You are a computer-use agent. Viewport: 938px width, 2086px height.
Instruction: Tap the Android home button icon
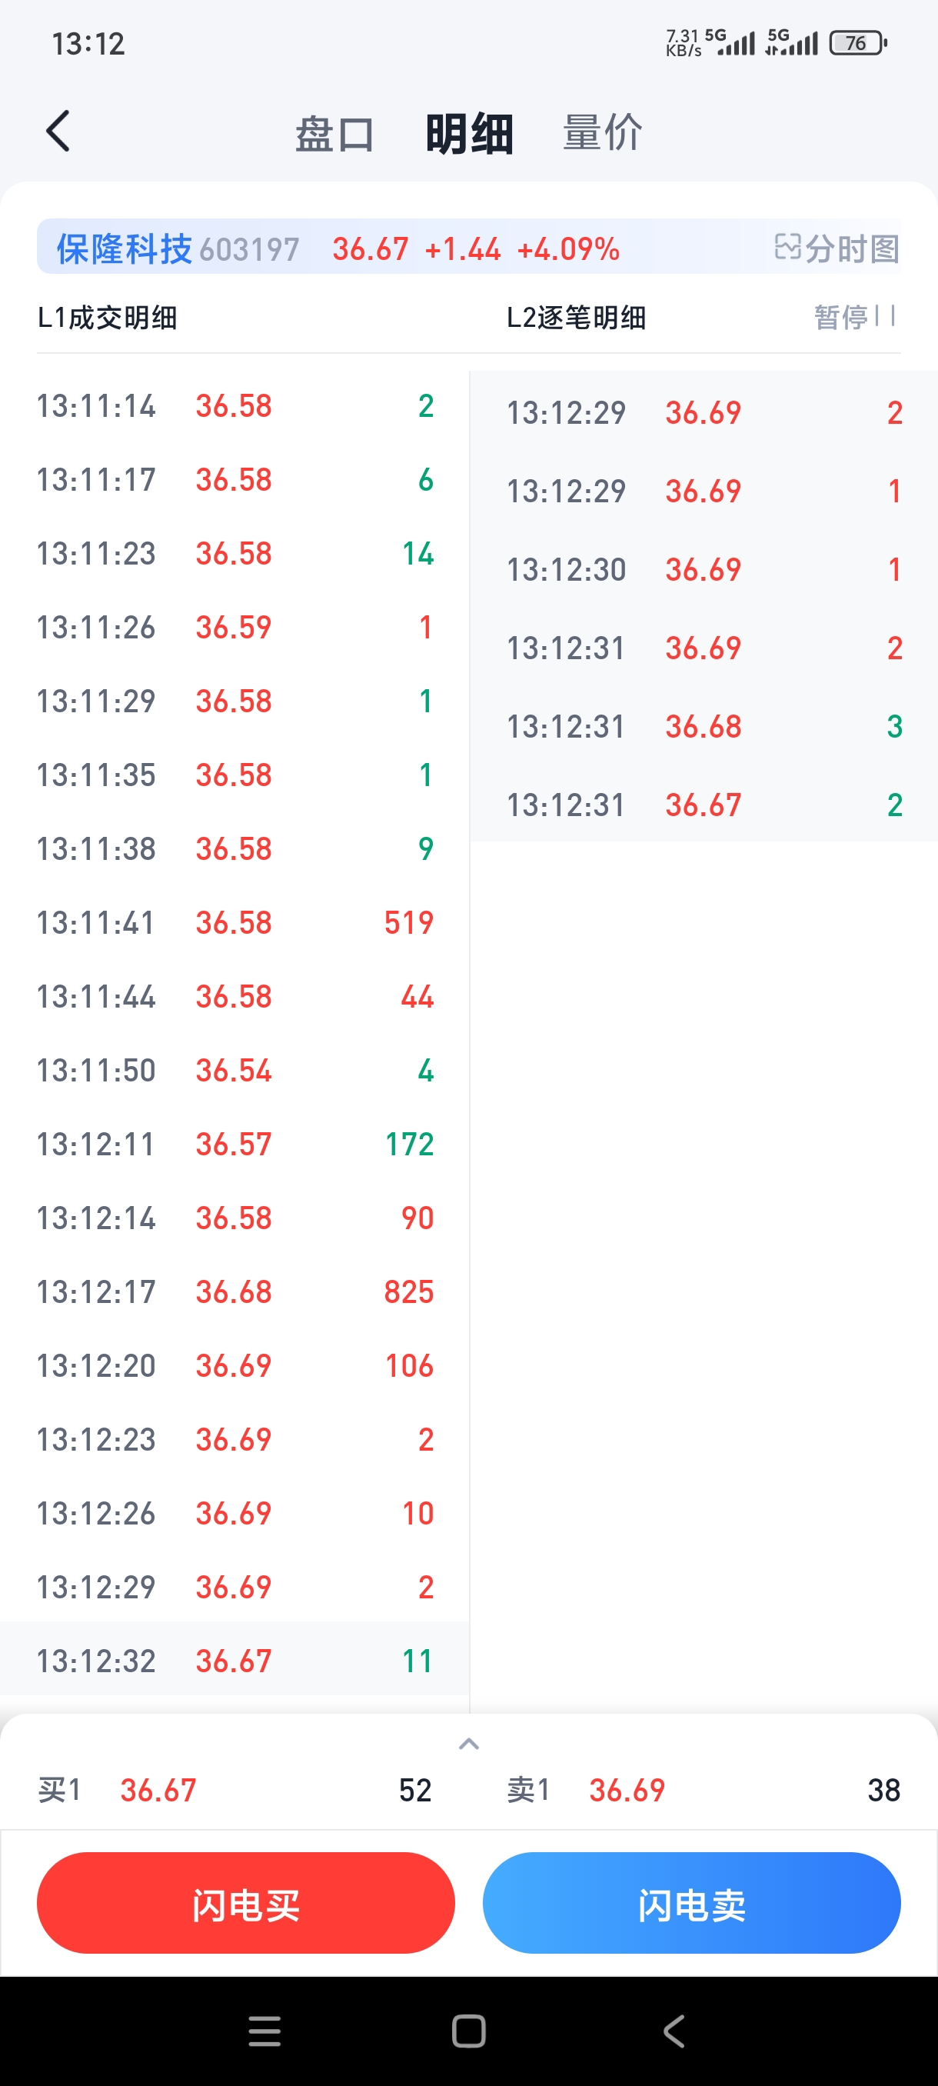[468, 2031]
